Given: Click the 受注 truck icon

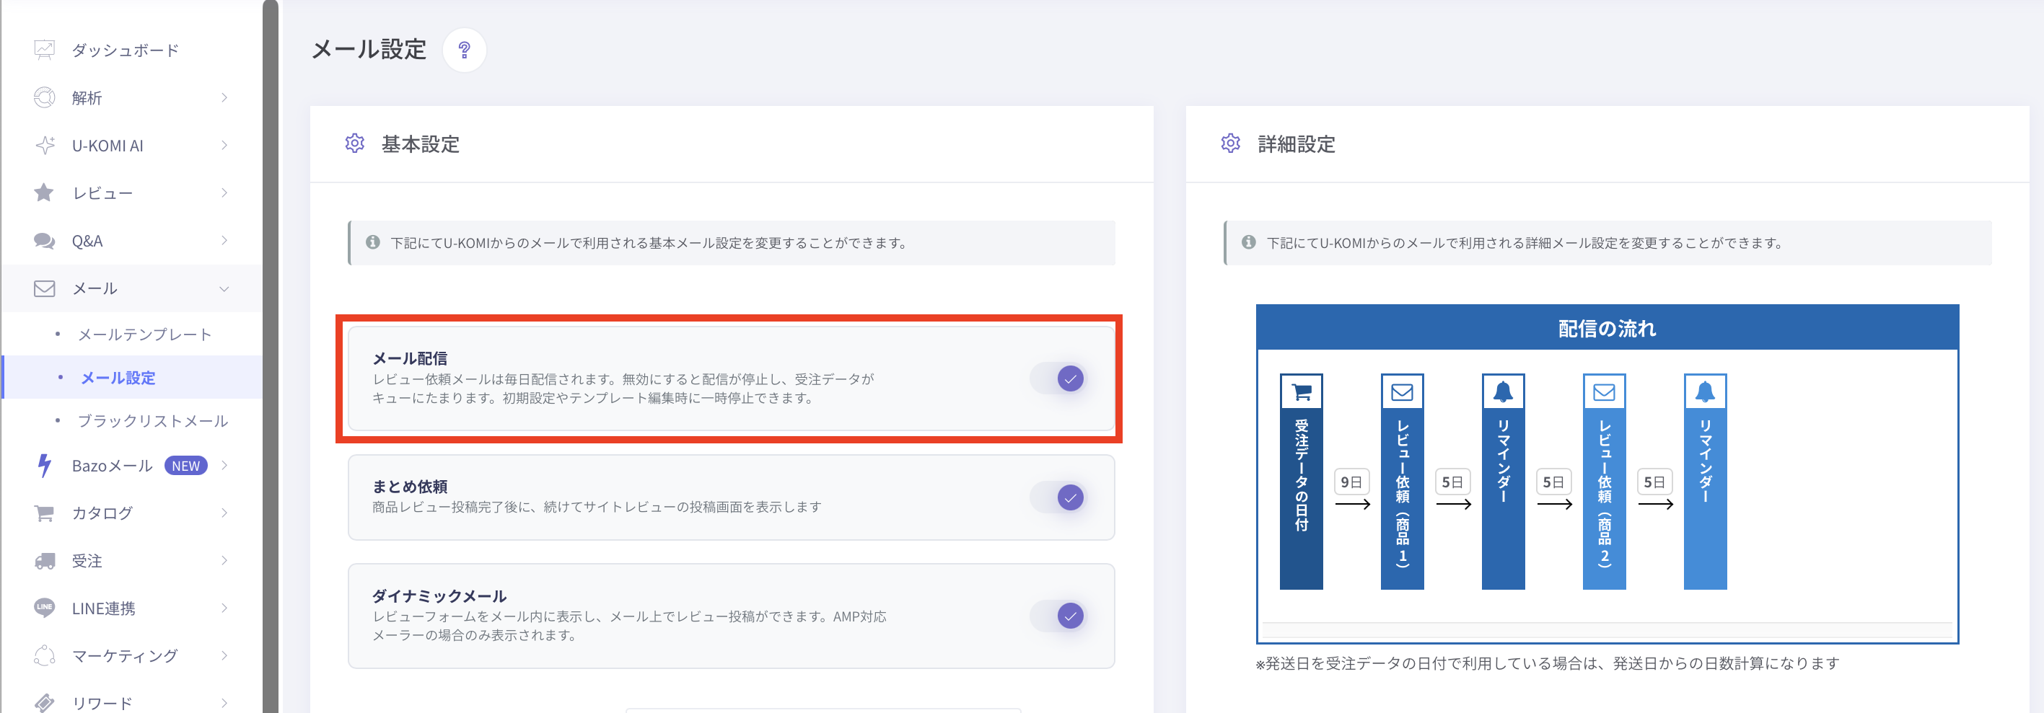Looking at the screenshot, I should [x=45, y=561].
